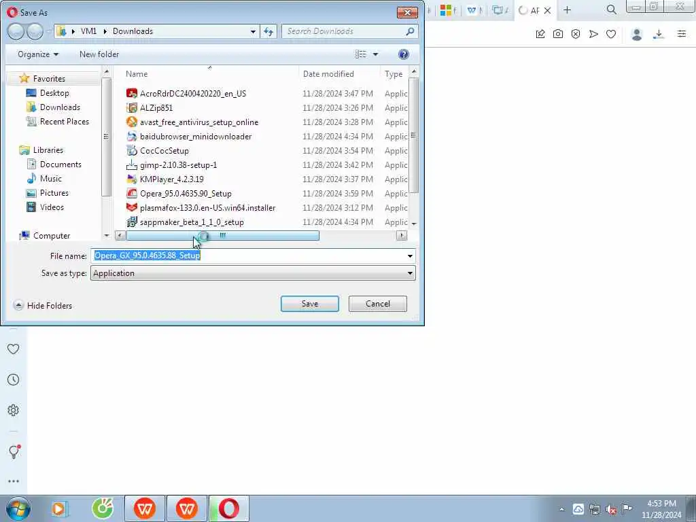Click the Save button
This screenshot has height=522, width=696.
(x=309, y=304)
